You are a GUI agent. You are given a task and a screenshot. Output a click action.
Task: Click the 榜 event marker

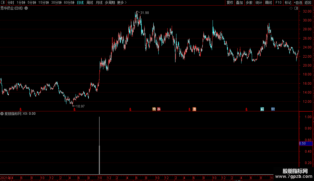coord(154,109)
